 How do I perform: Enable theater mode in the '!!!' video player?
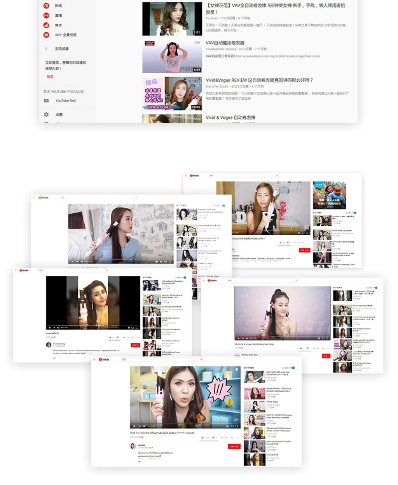tap(232, 426)
